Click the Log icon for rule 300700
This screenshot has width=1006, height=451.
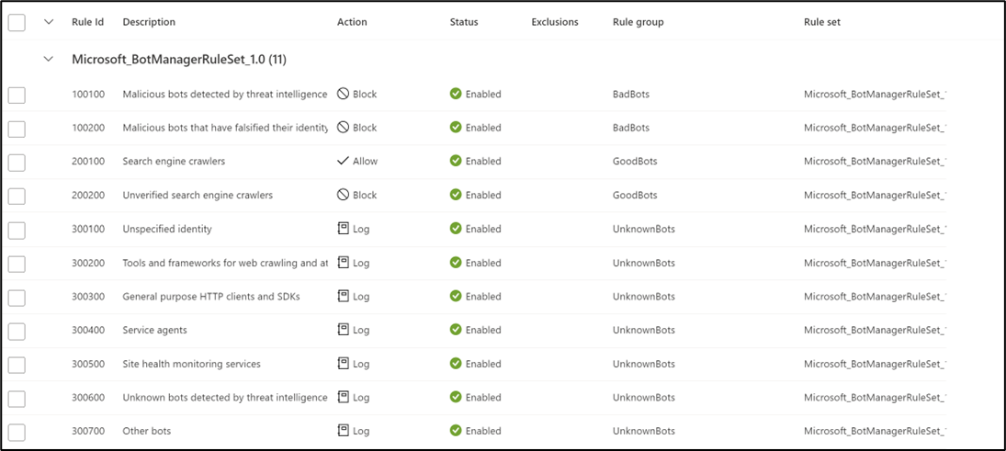pyautogui.click(x=344, y=431)
